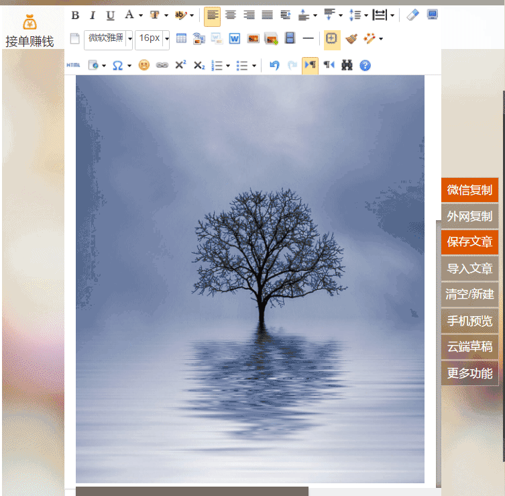Viewport: 505px width, 496px height.
Task: Toggle justify alignment
Action: 268,15
